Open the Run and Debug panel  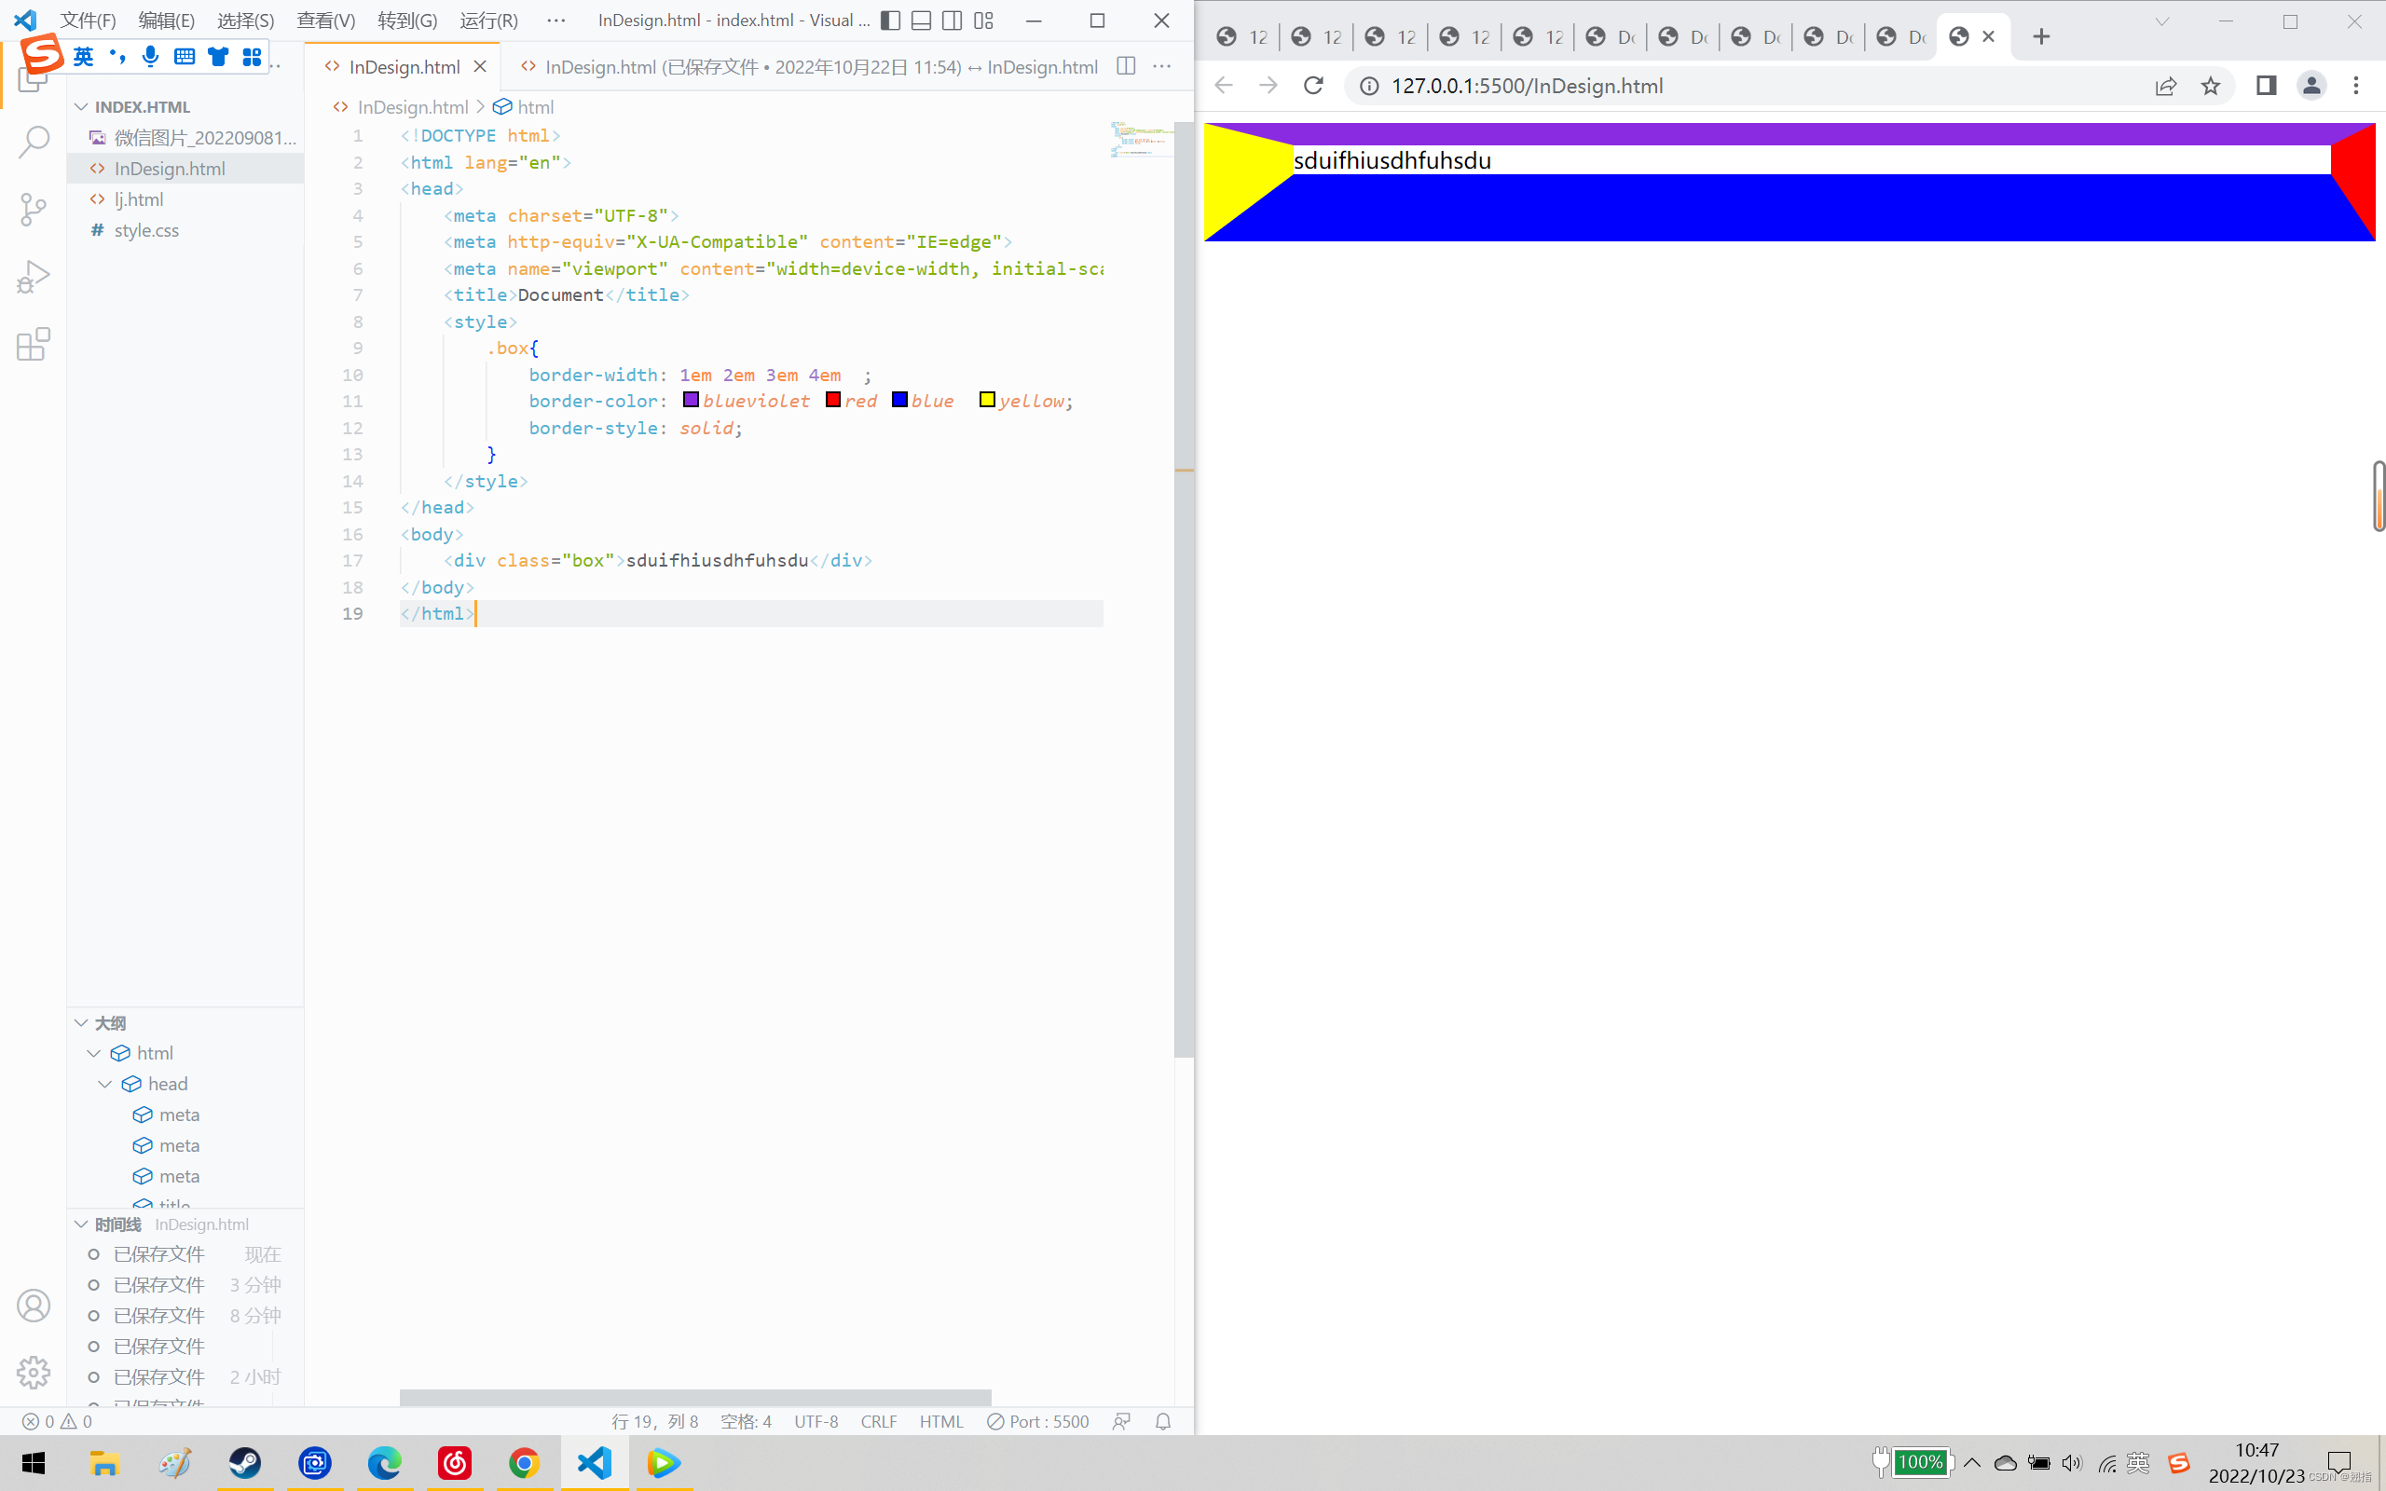point(34,276)
